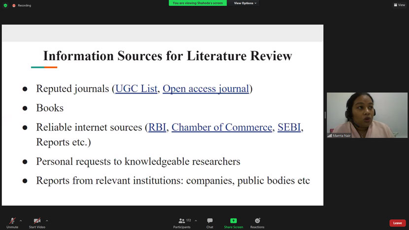This screenshot has width=409, height=230.
Task: Click the green Share Screen icon
Action: pos(234,221)
